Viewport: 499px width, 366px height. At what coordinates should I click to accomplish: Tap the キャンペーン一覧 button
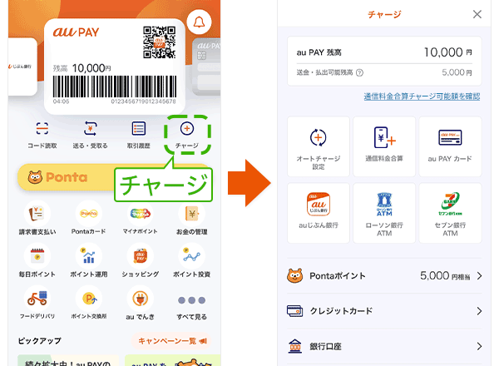coord(171,341)
